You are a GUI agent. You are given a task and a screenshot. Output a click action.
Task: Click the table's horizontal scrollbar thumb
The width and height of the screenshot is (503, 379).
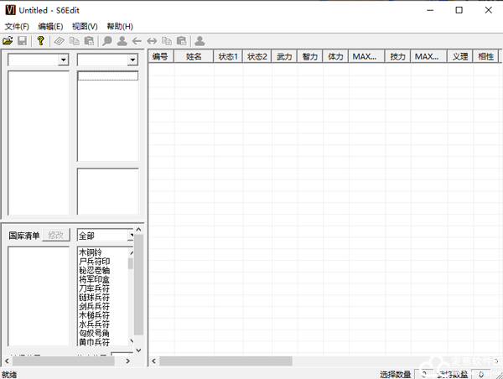pyautogui.click(x=226, y=361)
